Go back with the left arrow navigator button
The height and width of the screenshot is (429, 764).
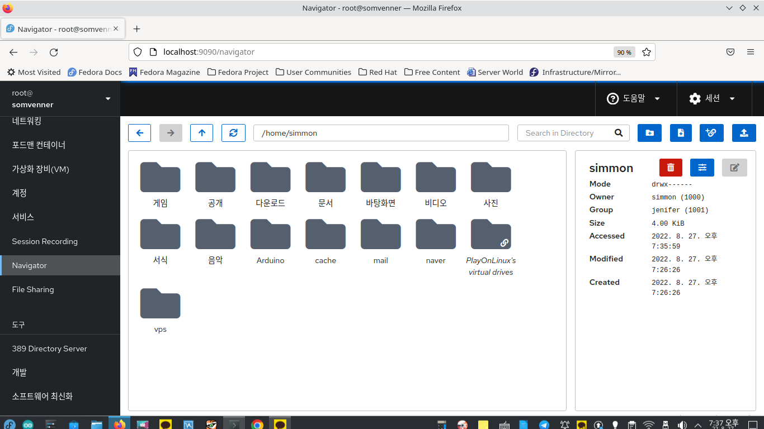[x=140, y=133]
